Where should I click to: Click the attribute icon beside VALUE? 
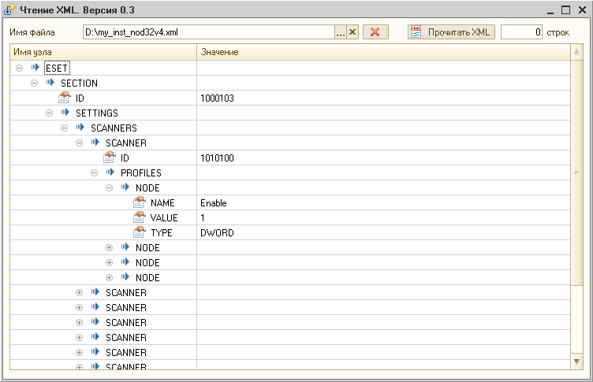click(140, 217)
